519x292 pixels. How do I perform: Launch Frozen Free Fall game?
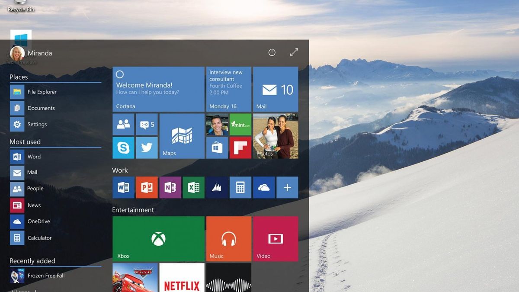pyautogui.click(x=55, y=276)
